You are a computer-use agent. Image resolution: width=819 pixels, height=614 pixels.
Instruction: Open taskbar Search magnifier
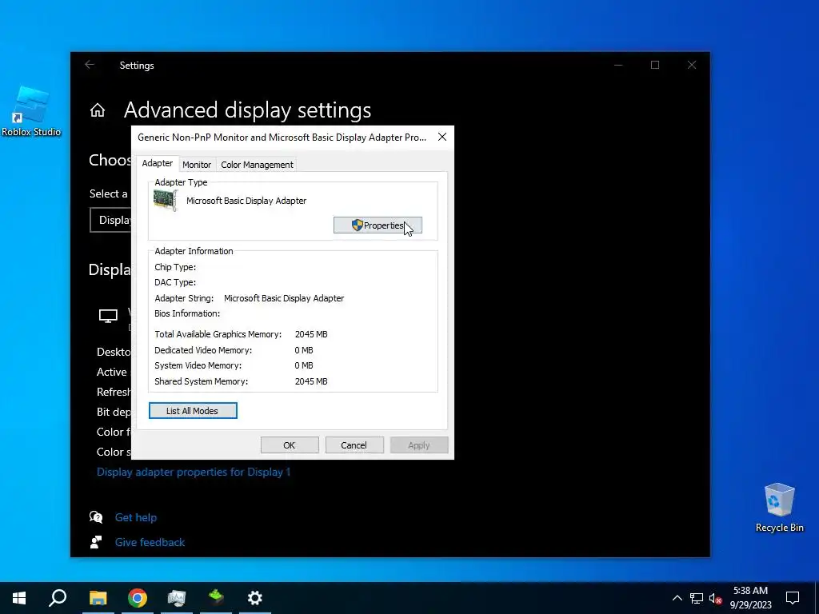58,598
